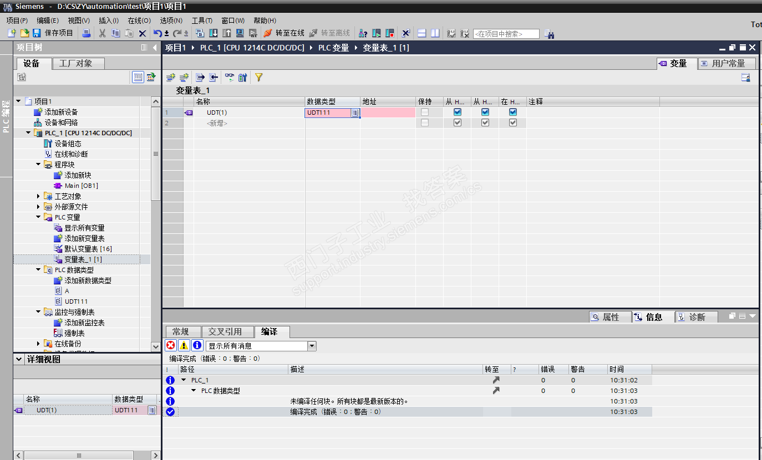This screenshot has height=460, width=762.
Task: Select 添加新设备 in project tree
Action: click(x=61, y=112)
